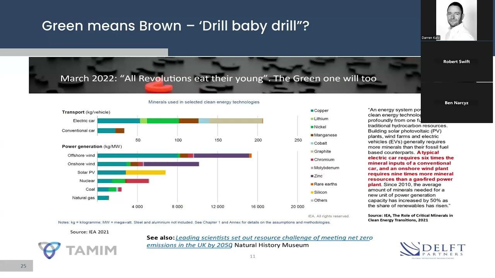Image resolution: width=495 pixels, height=278 pixels.
Task: Click the Zinc legend color swatch
Action: [x=312, y=176]
